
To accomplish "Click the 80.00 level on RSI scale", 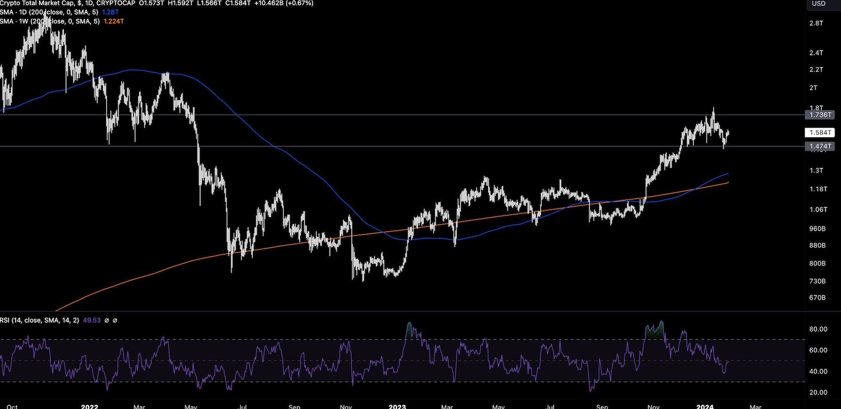I will coord(818,329).
